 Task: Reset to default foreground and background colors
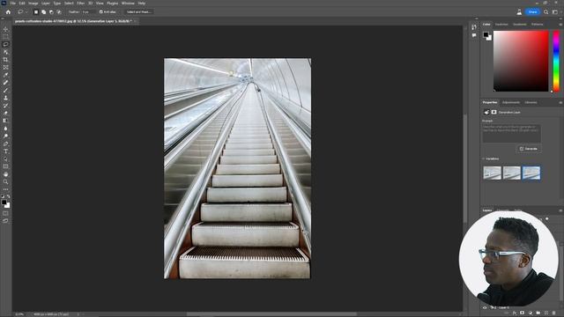pyautogui.click(x=3, y=196)
